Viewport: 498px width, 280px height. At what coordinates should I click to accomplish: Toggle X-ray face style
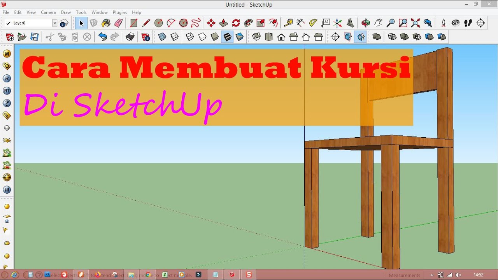[x=162, y=37]
